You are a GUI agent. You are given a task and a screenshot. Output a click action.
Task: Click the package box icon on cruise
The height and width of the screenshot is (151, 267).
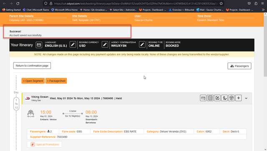click(231, 98)
